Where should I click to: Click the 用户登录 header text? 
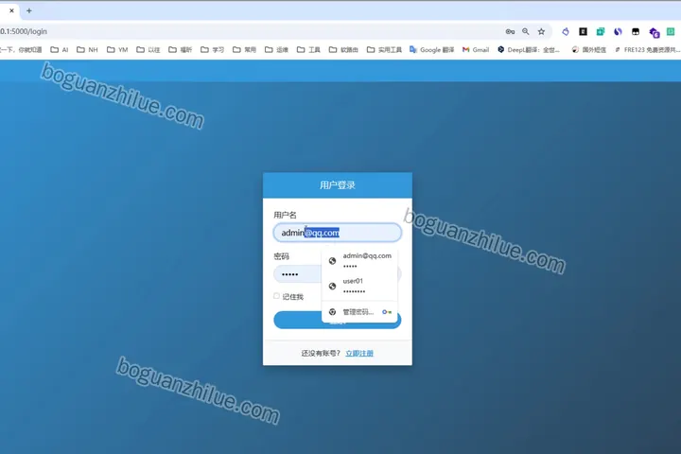(x=338, y=185)
